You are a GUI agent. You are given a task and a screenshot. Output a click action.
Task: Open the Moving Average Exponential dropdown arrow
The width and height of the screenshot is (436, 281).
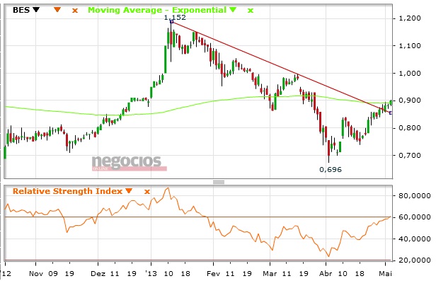(x=233, y=10)
